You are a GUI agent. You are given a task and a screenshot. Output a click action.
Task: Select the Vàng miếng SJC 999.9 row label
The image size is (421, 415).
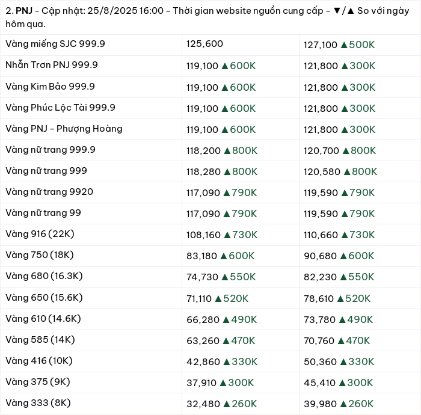[55, 44]
